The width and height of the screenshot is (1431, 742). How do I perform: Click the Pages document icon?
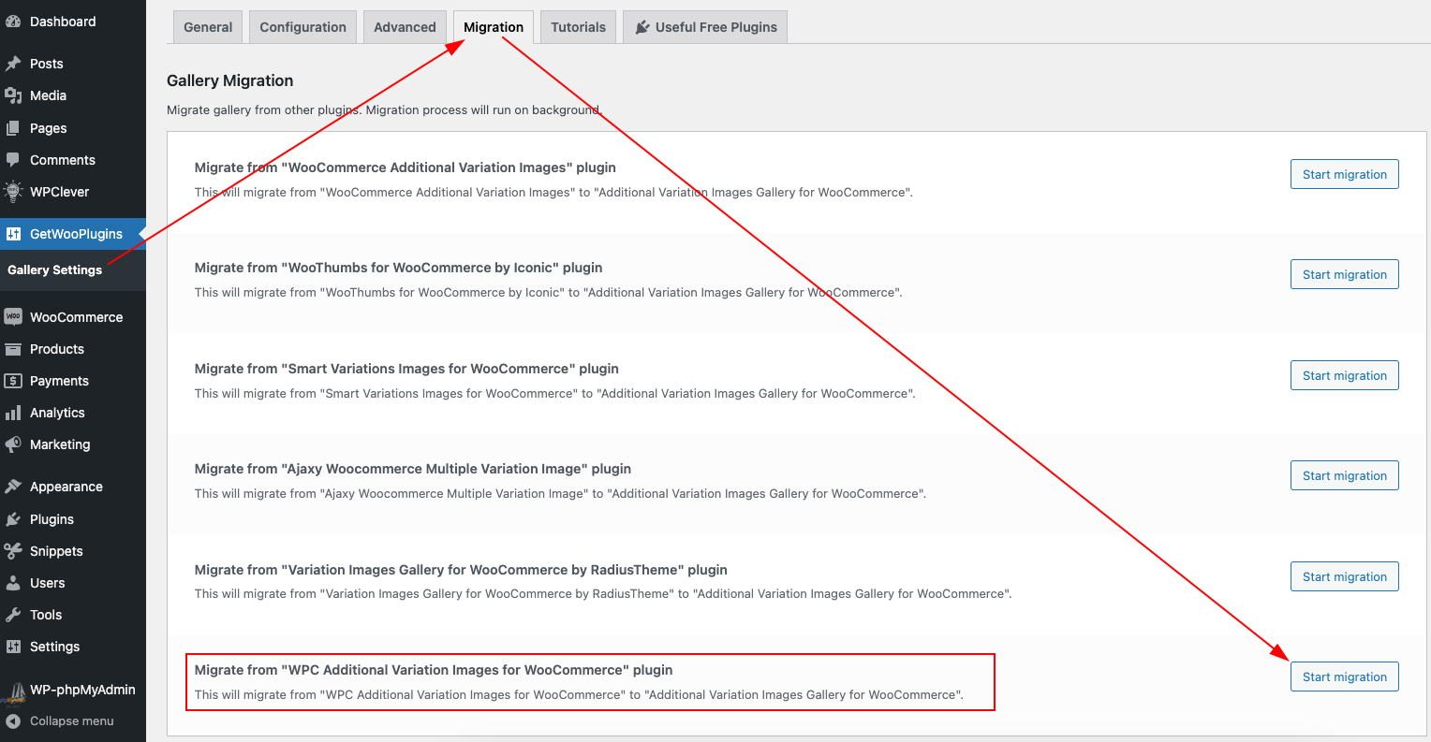pos(13,128)
